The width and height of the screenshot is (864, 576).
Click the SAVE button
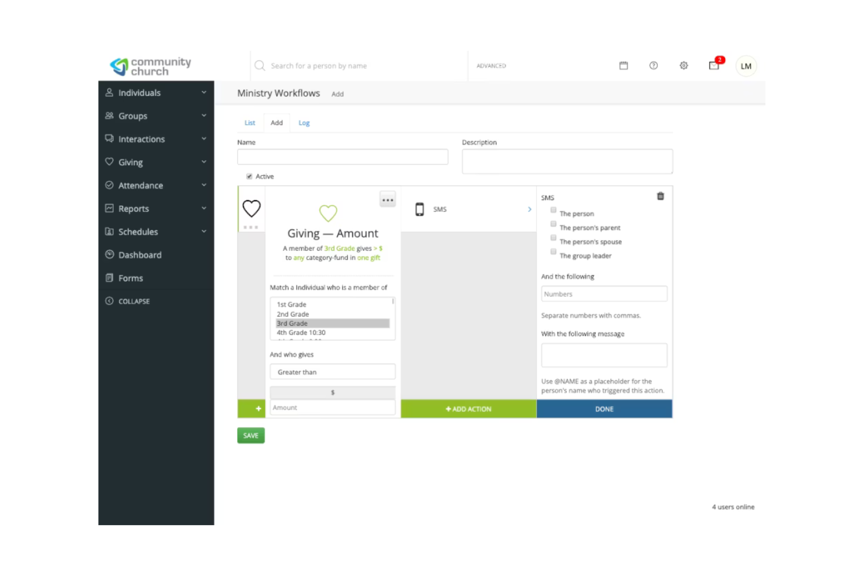tap(250, 435)
